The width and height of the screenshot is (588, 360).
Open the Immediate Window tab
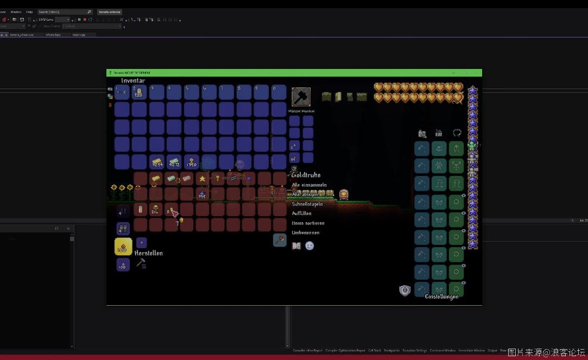pos(471,351)
